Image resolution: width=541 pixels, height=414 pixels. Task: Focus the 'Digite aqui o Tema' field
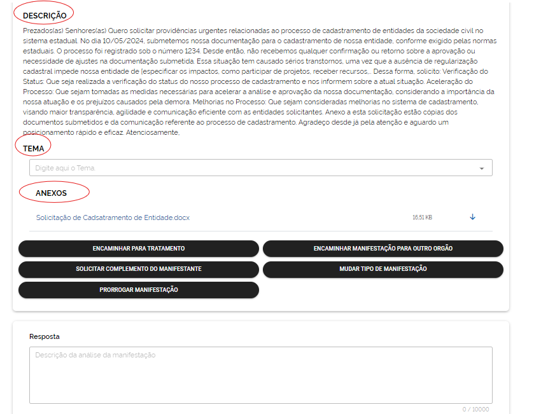click(x=260, y=168)
